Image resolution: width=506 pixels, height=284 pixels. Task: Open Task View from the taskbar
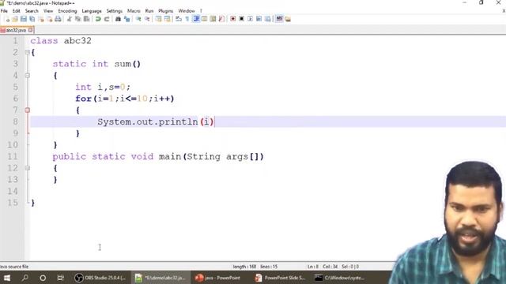(x=60, y=278)
